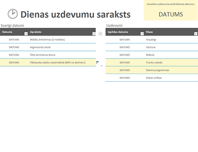The width and height of the screenshot is (198, 152).
Task: Click the clock icon beside the title
Action: point(13,14)
